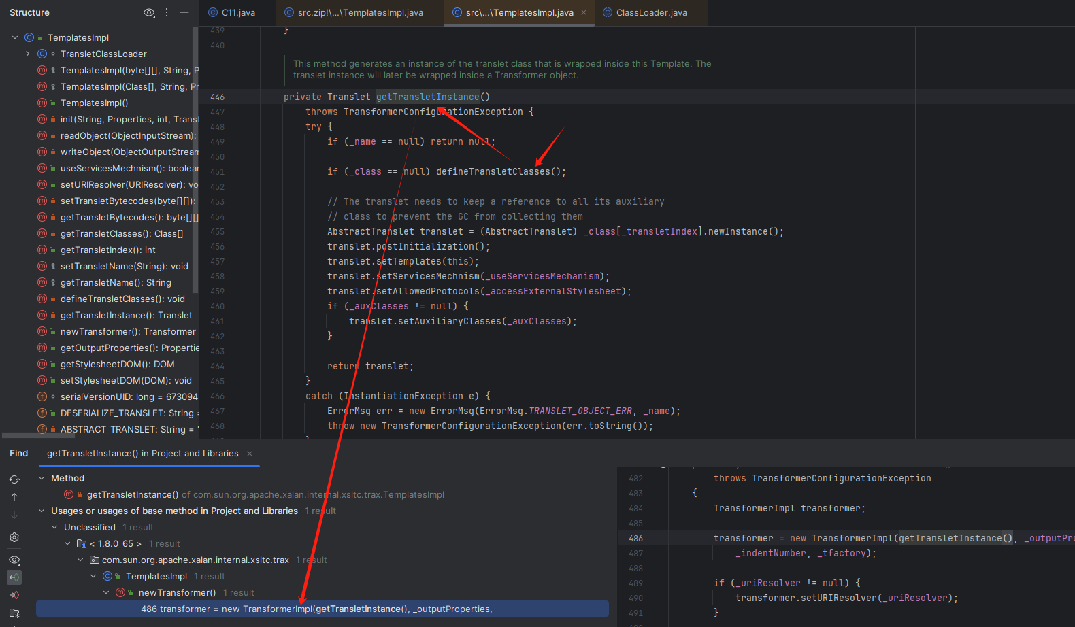Select getTransletClasses(): Class[] in Structure

(122, 233)
